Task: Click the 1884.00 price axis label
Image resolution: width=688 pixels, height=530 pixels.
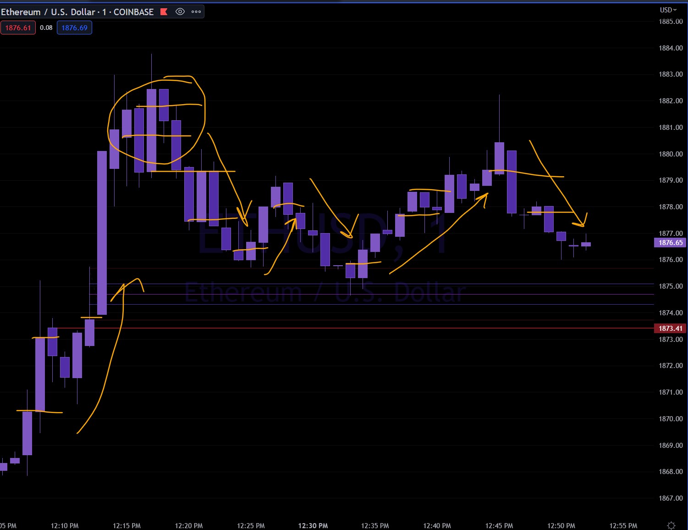Action: click(671, 48)
